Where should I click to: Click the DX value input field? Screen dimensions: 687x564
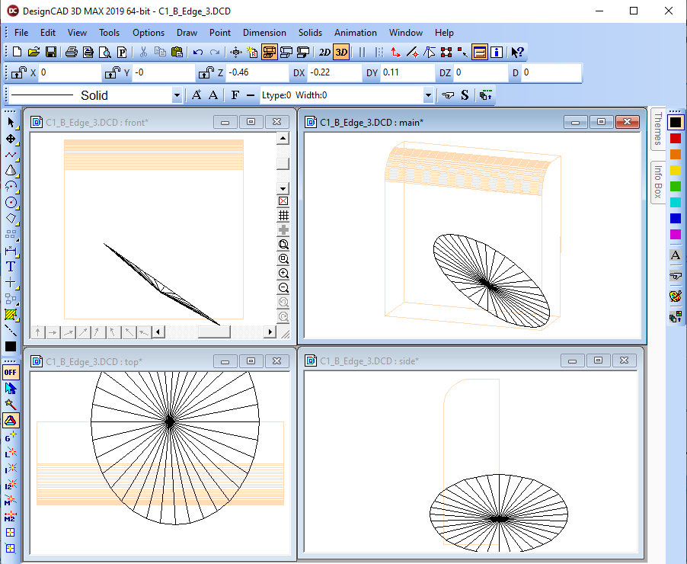coord(334,73)
